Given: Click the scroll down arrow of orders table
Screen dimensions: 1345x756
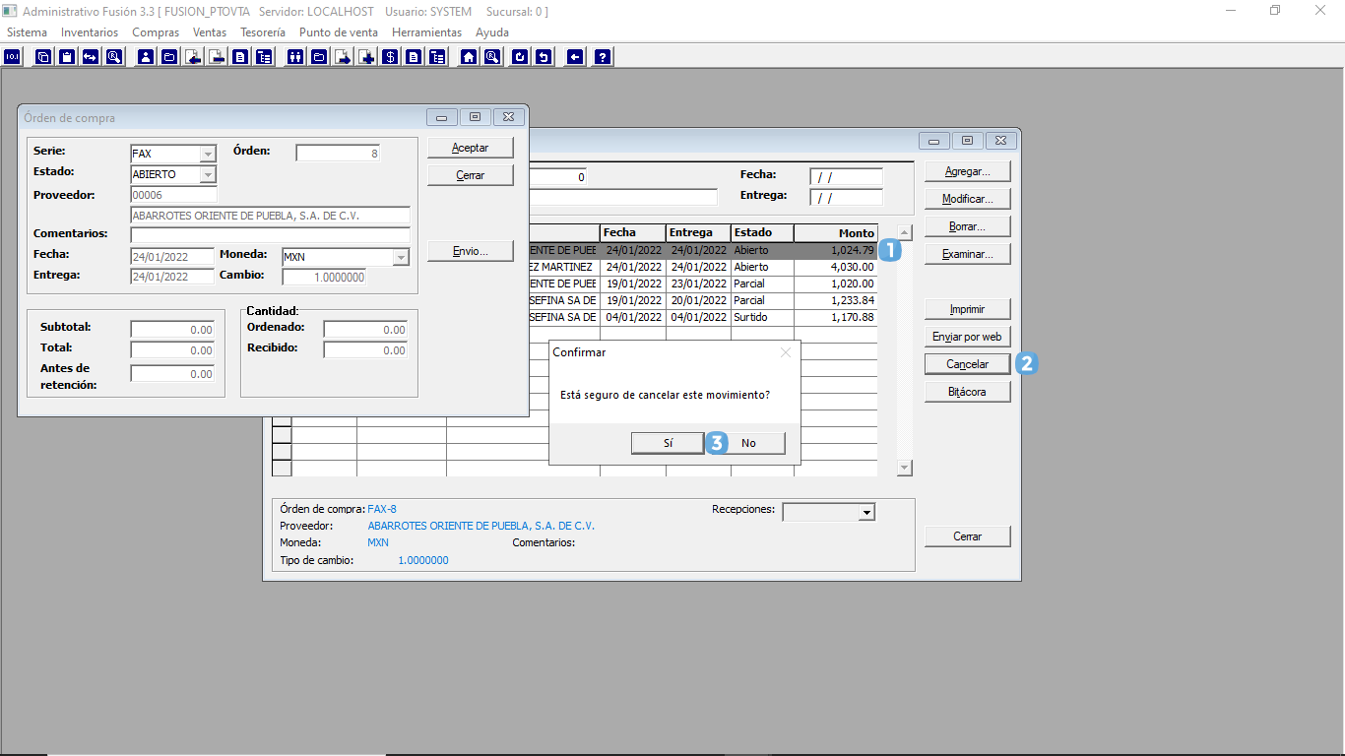Looking at the screenshot, I should click(905, 469).
